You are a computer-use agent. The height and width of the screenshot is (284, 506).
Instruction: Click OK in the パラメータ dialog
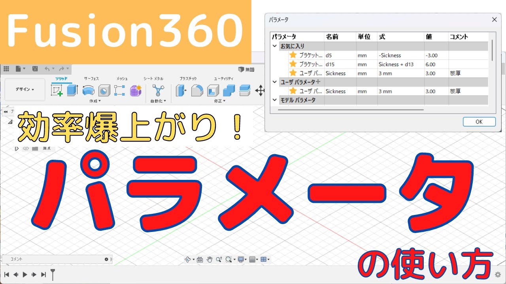(x=479, y=121)
